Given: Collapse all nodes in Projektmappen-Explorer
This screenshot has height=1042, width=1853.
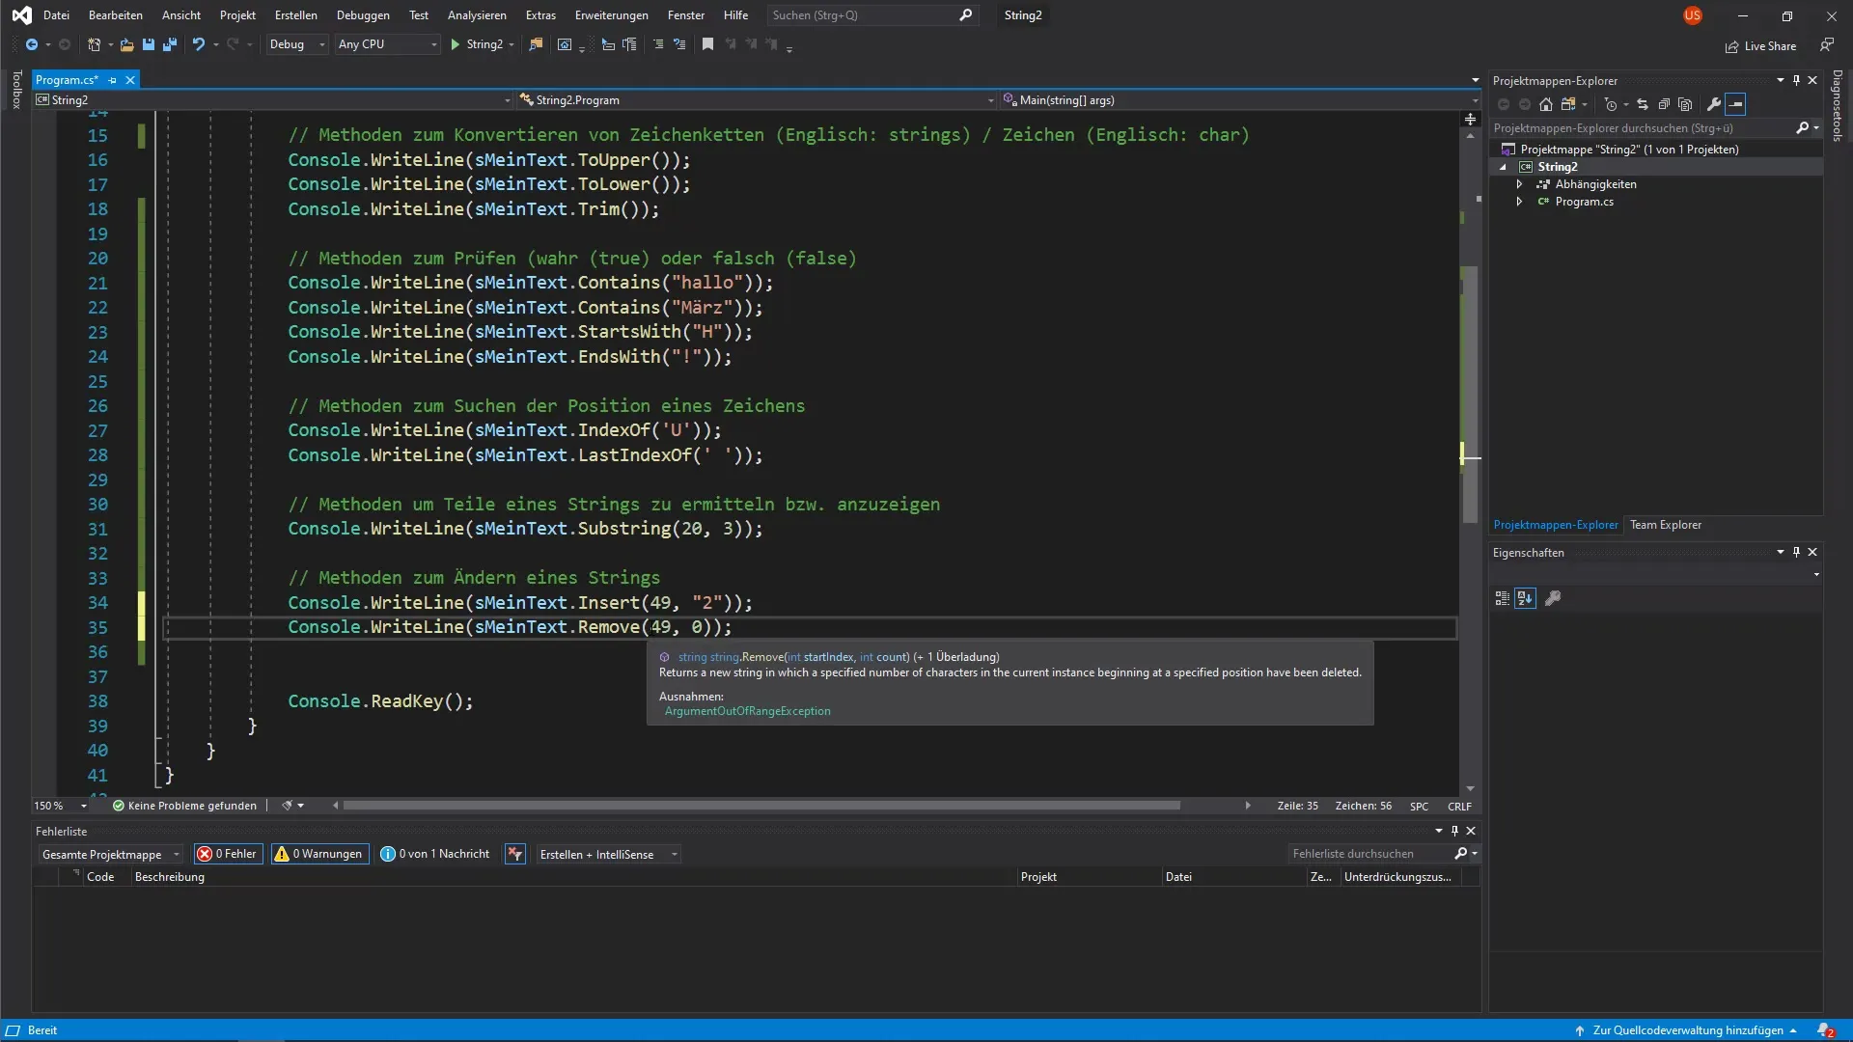Looking at the screenshot, I should [1664, 104].
